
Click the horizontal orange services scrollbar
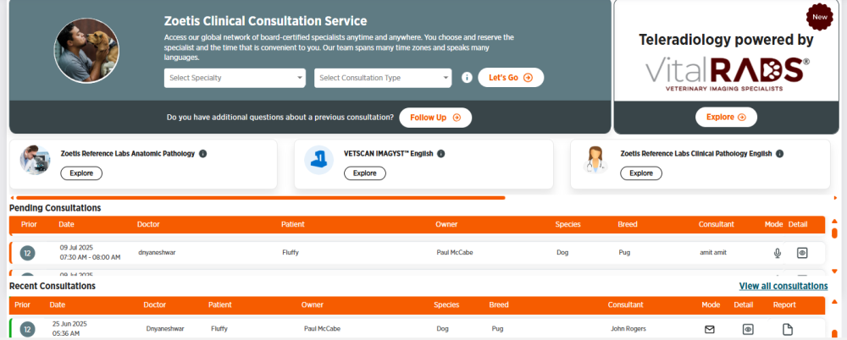click(x=260, y=198)
